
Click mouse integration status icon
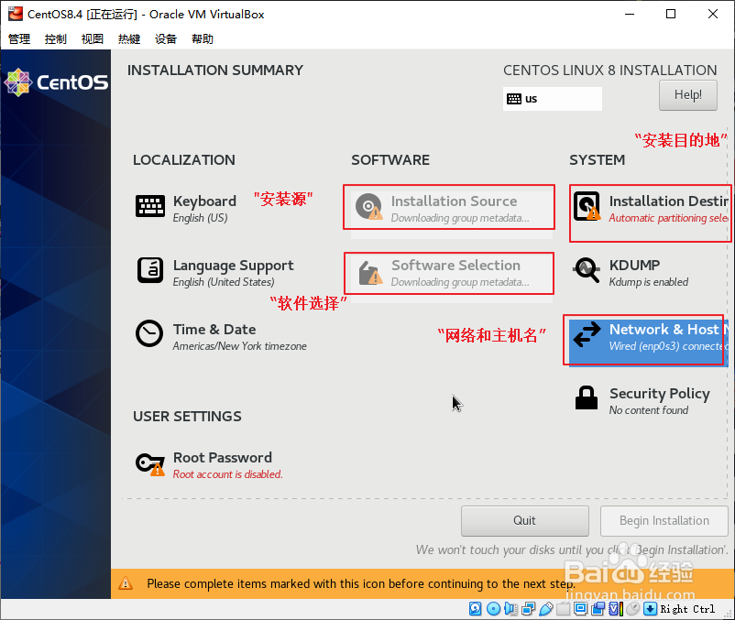632,608
